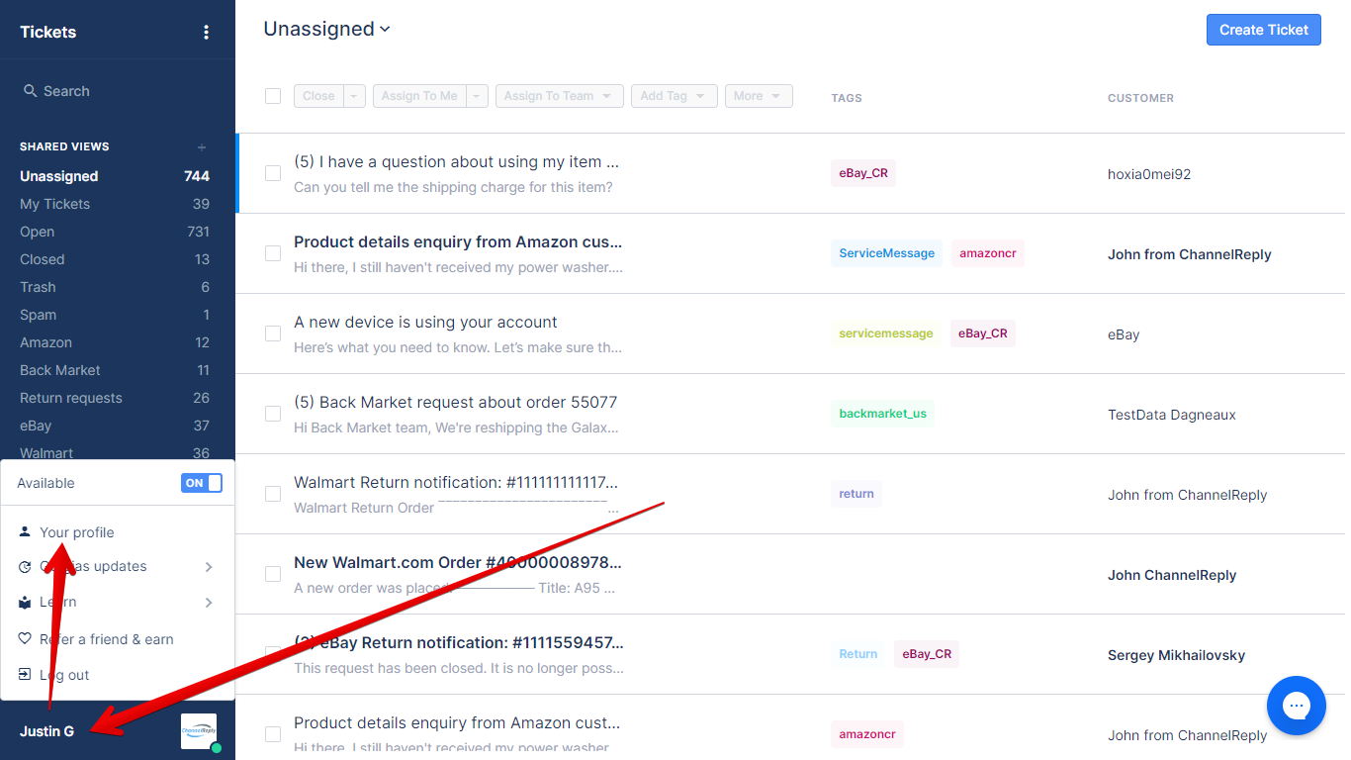Viewport: 1351px width, 760px height.
Task: Open the More actions dropdown
Action: [759, 96]
